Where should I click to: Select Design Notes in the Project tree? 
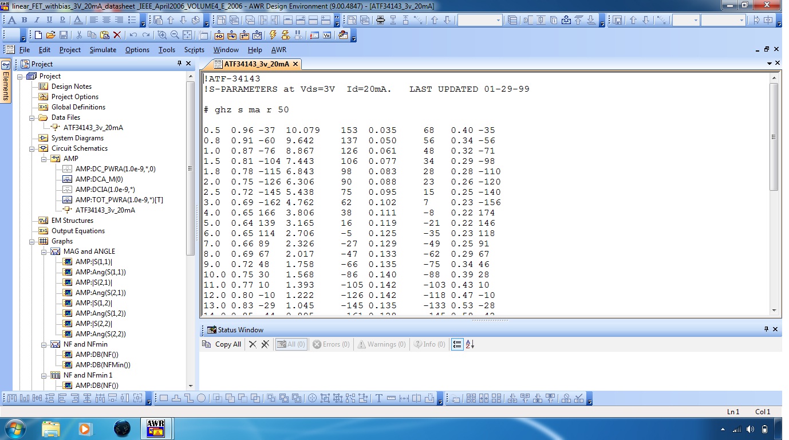tap(72, 87)
